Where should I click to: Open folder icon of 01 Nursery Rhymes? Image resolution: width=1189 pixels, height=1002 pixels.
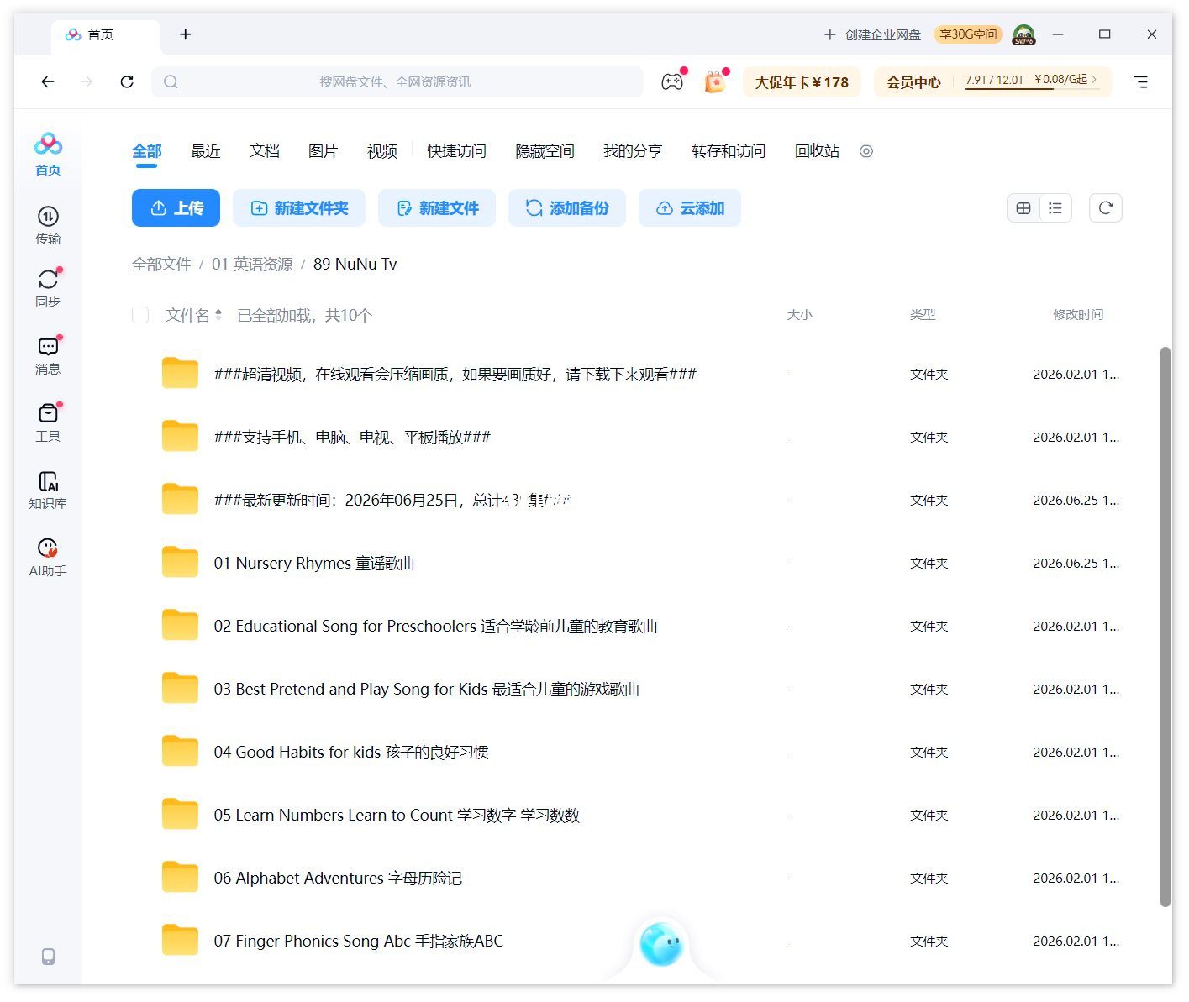coord(180,562)
